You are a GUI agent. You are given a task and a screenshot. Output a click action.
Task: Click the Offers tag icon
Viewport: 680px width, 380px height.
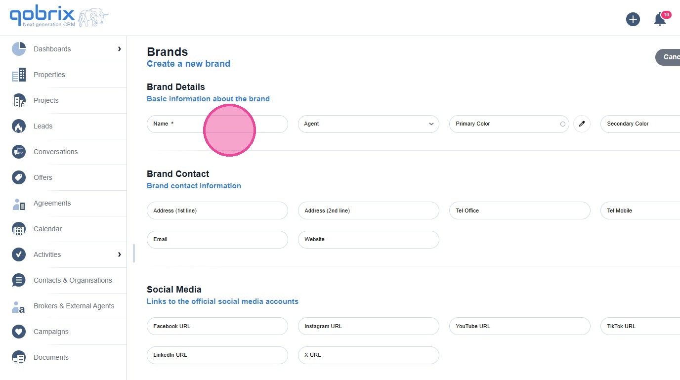tap(19, 177)
